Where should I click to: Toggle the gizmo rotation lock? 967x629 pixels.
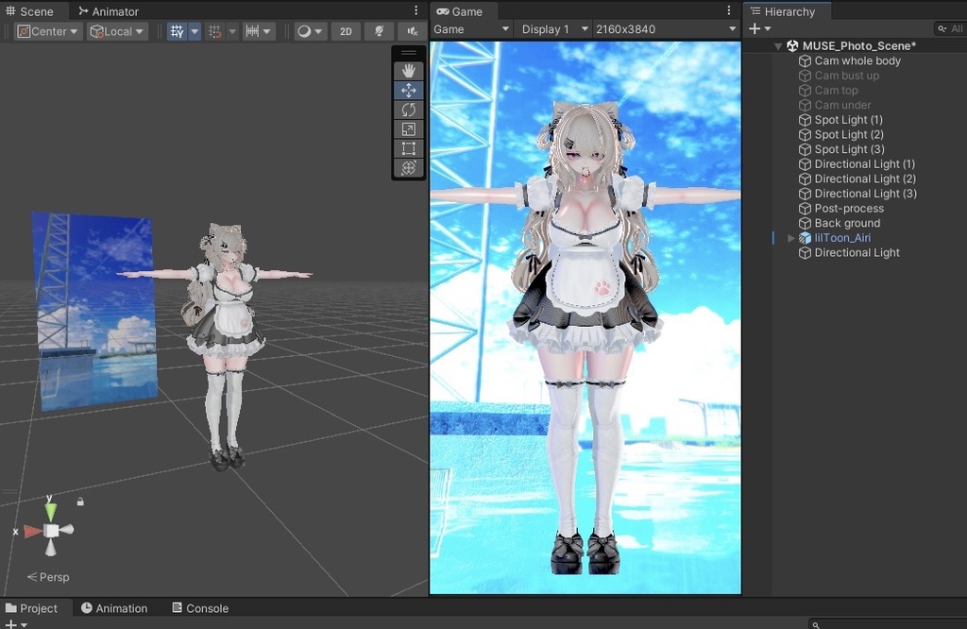click(80, 501)
